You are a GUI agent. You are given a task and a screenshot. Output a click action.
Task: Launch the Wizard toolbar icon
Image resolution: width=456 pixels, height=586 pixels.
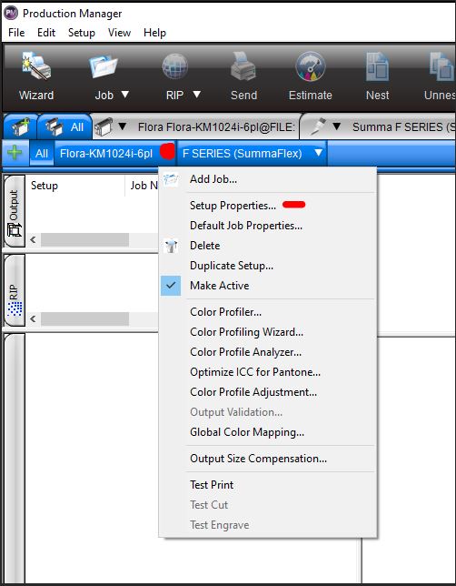[36, 67]
